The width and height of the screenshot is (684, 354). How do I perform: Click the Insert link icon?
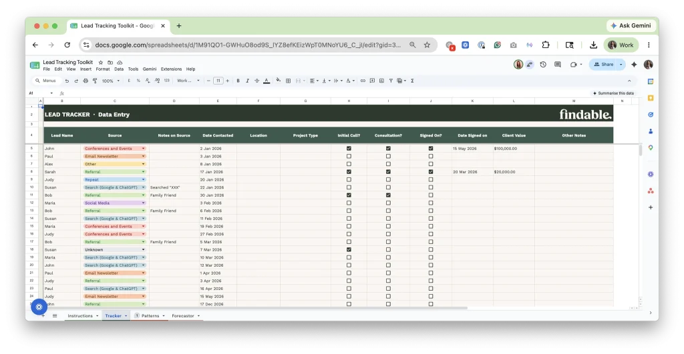click(363, 81)
